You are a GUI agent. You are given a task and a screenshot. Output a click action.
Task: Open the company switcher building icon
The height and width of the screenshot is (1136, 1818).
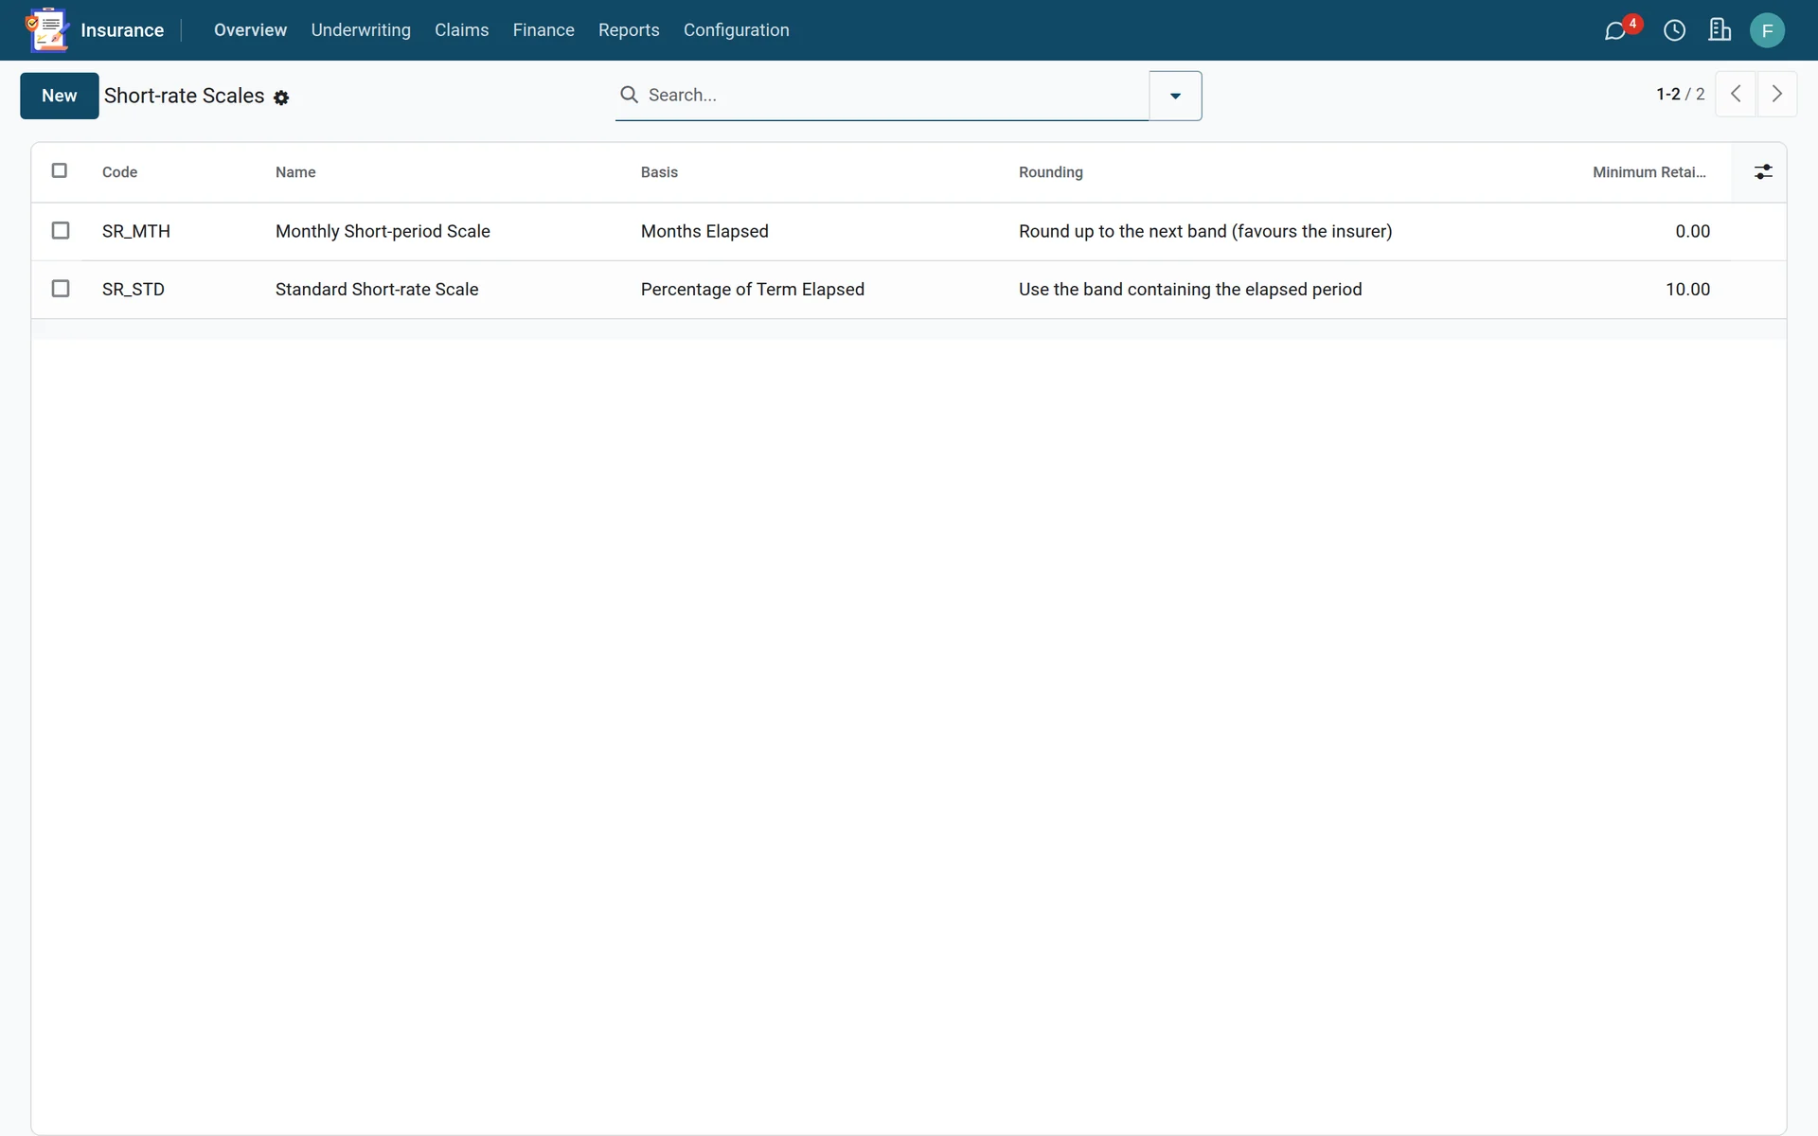[1720, 30]
